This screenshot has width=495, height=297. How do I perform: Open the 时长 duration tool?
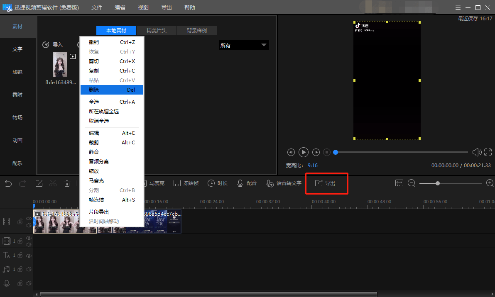218,183
